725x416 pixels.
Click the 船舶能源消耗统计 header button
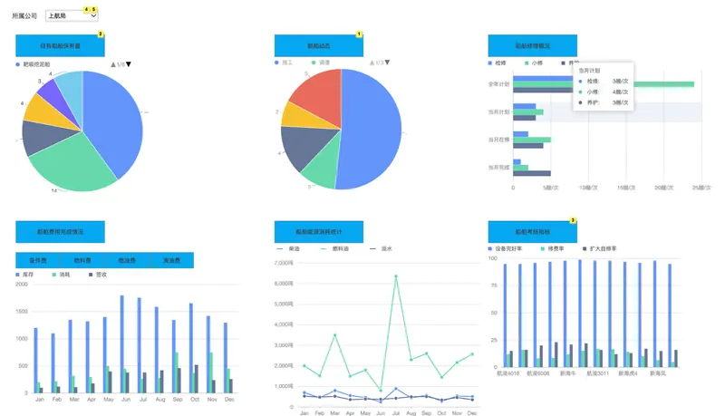coord(319,232)
